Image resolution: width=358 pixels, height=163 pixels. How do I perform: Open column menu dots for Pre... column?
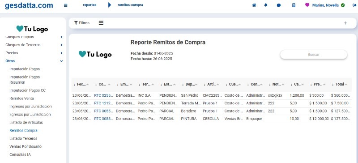tap(311, 84)
